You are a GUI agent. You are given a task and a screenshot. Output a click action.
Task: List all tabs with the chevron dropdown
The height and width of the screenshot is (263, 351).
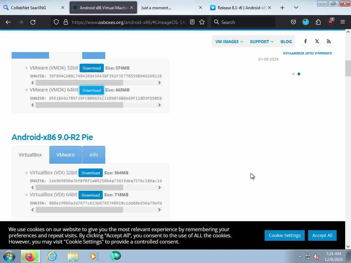296,8
